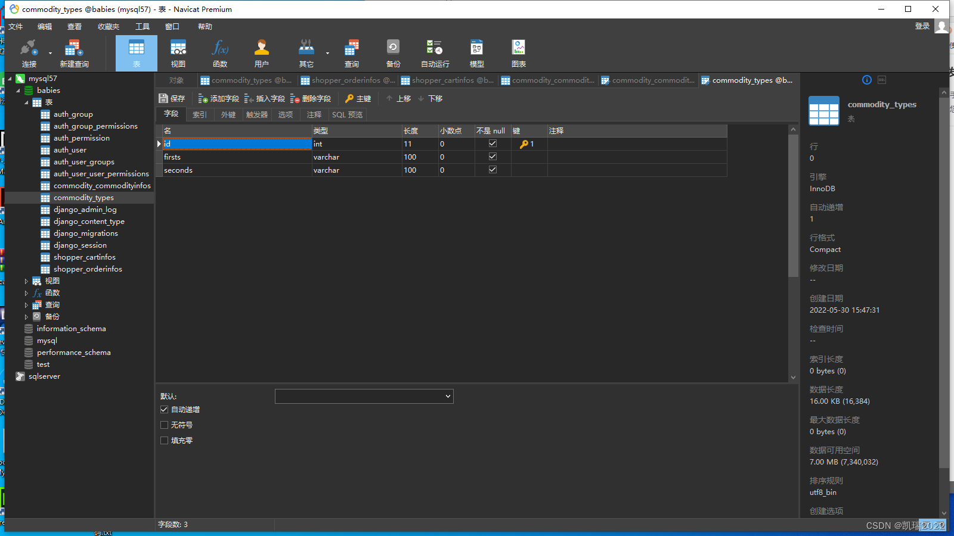Toggle Not null checkbox for firsts field
This screenshot has width=954, height=536.
click(x=493, y=157)
